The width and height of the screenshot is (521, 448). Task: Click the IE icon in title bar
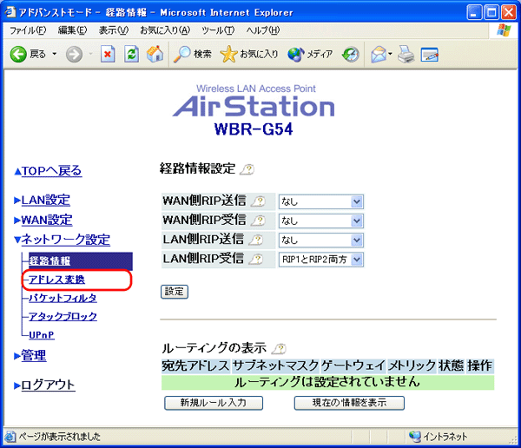coord(10,12)
